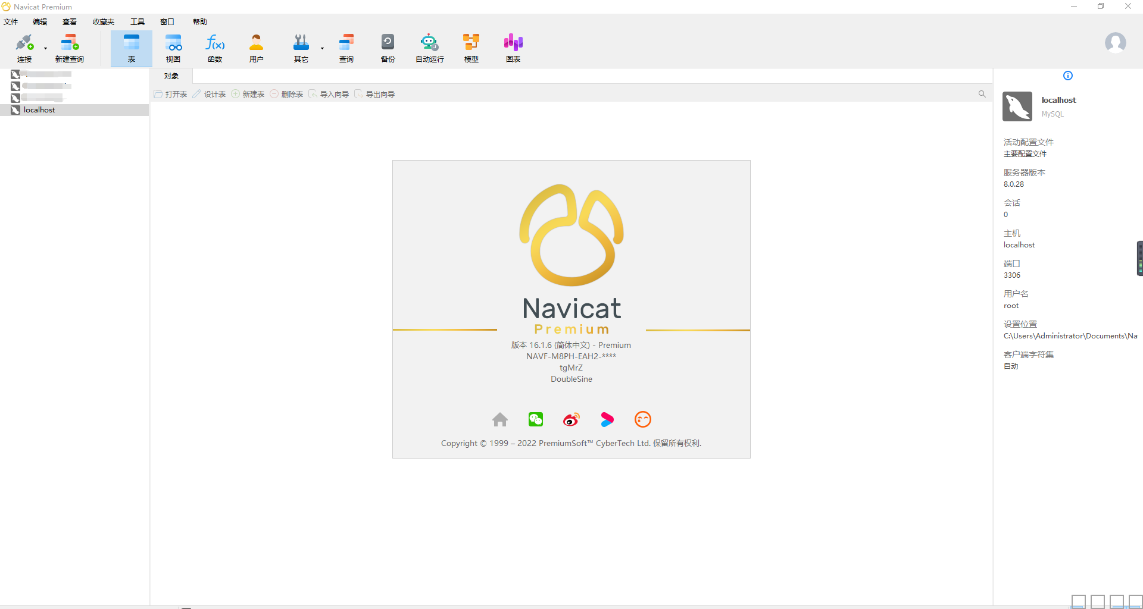Toggle the info panel icon

point(1068,76)
